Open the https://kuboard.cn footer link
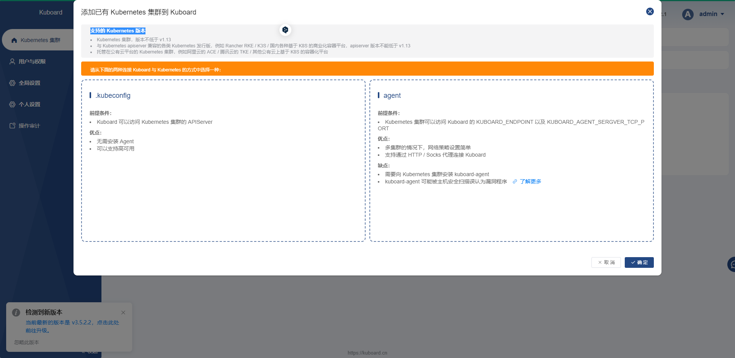The image size is (735, 358). click(x=367, y=353)
